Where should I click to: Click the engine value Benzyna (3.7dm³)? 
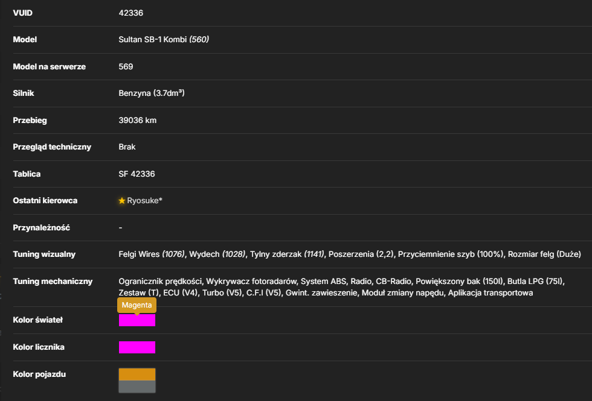pos(152,93)
